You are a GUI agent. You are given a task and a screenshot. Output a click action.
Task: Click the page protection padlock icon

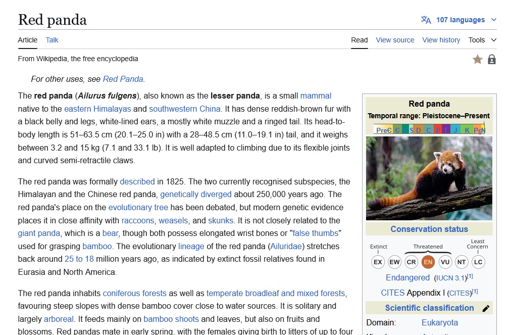tap(491, 60)
